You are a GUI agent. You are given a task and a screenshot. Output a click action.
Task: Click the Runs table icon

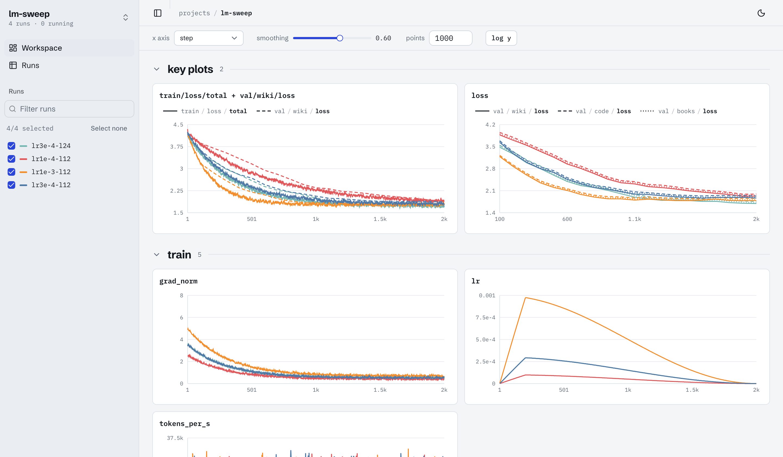pyautogui.click(x=13, y=65)
